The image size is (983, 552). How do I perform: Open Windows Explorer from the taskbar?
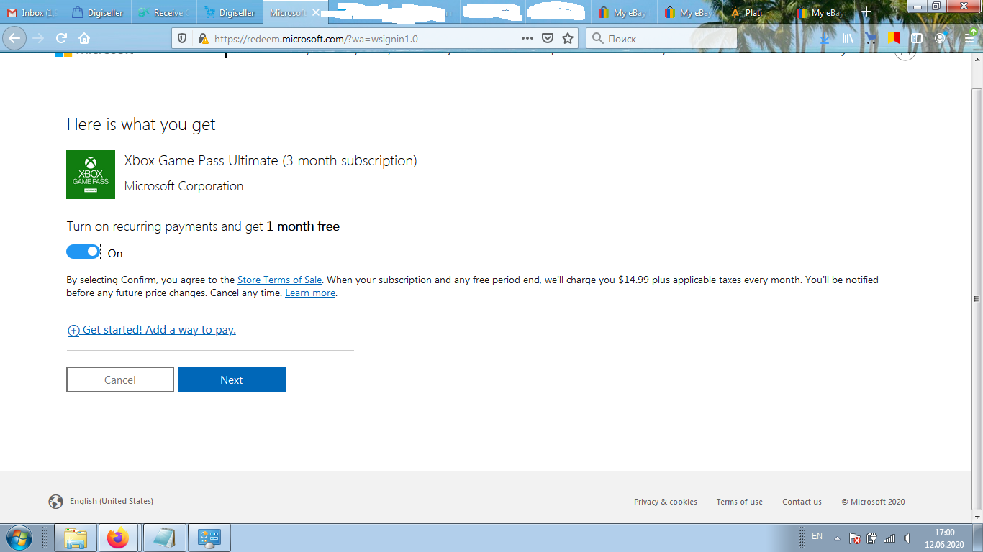(x=76, y=538)
